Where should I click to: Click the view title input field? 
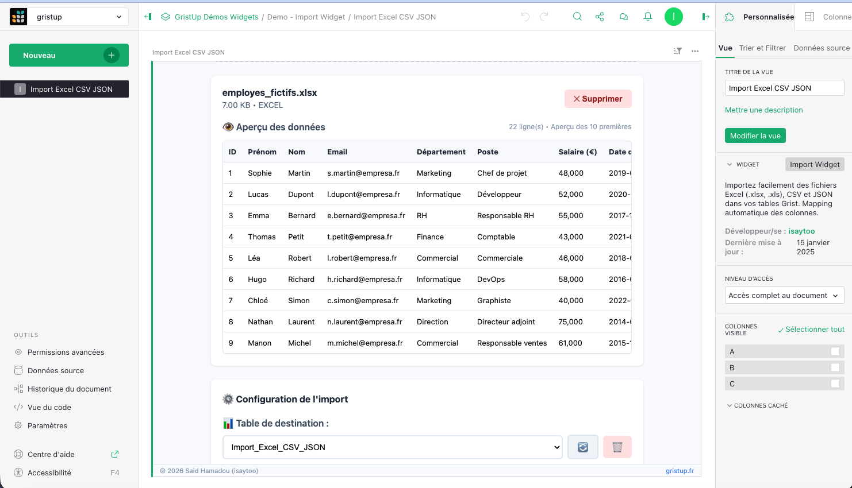784,88
